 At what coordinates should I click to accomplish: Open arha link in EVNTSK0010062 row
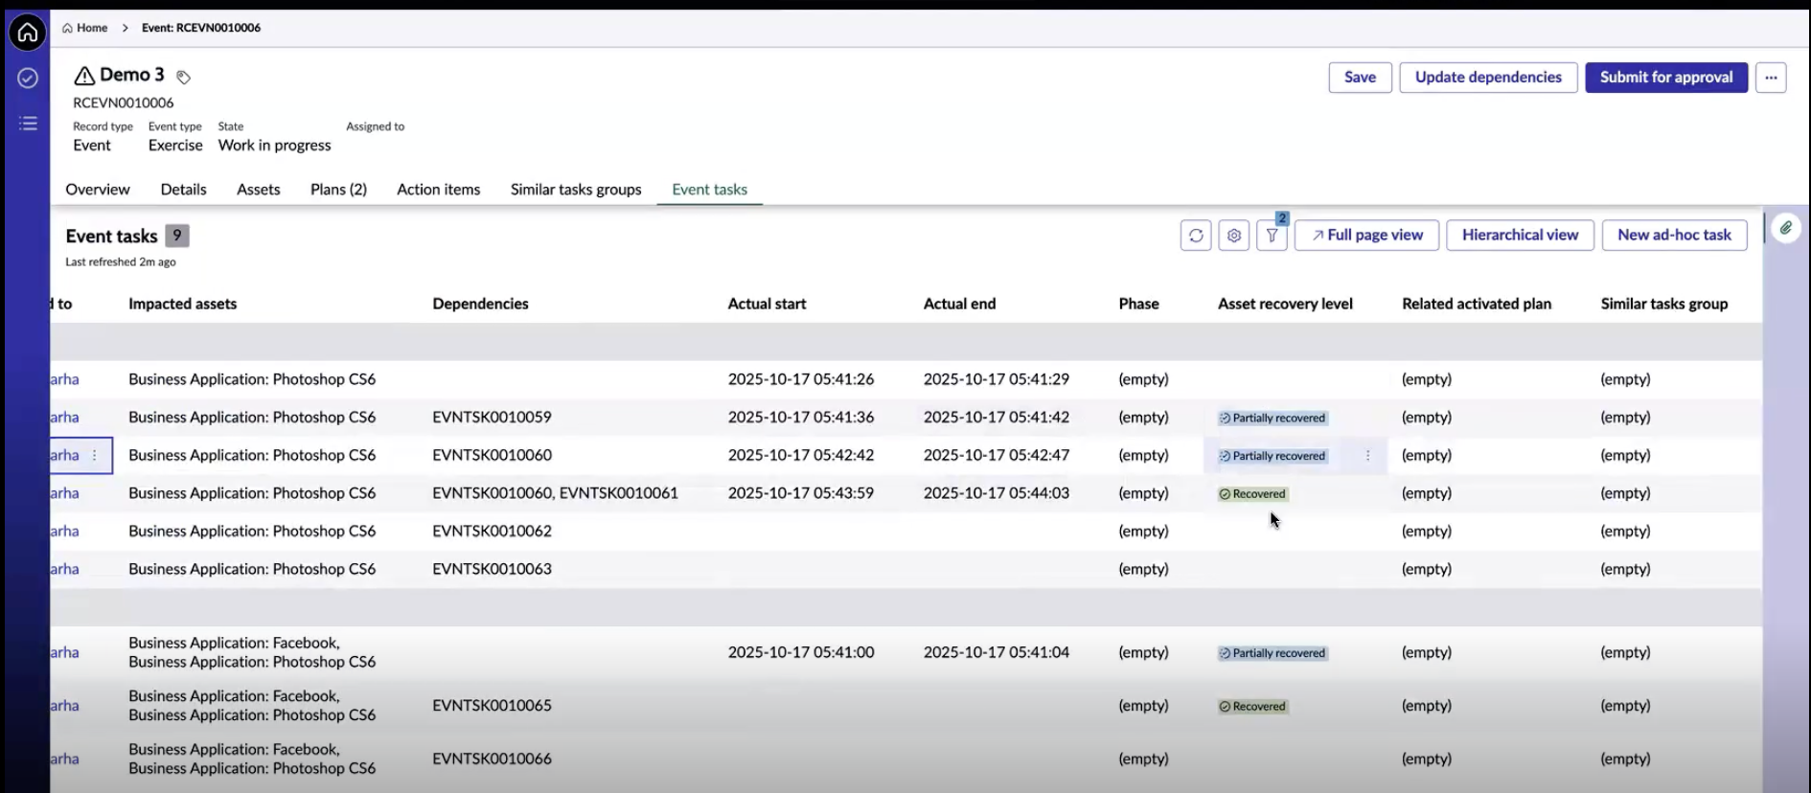point(65,532)
